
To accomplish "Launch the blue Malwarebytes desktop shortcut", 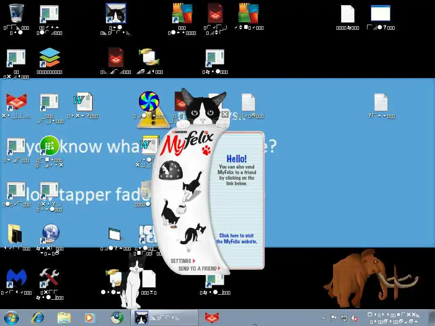I will click(x=17, y=278).
